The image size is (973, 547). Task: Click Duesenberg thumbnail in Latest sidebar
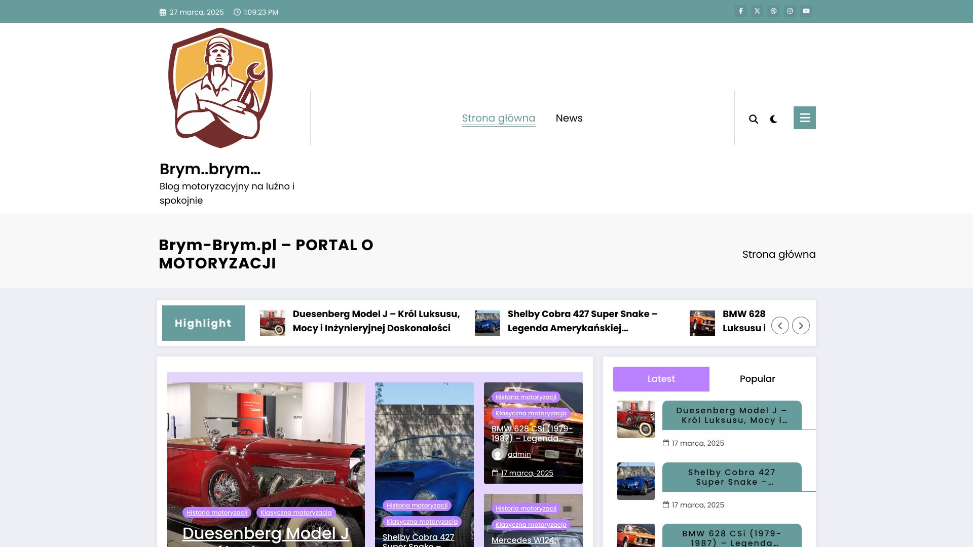636,419
